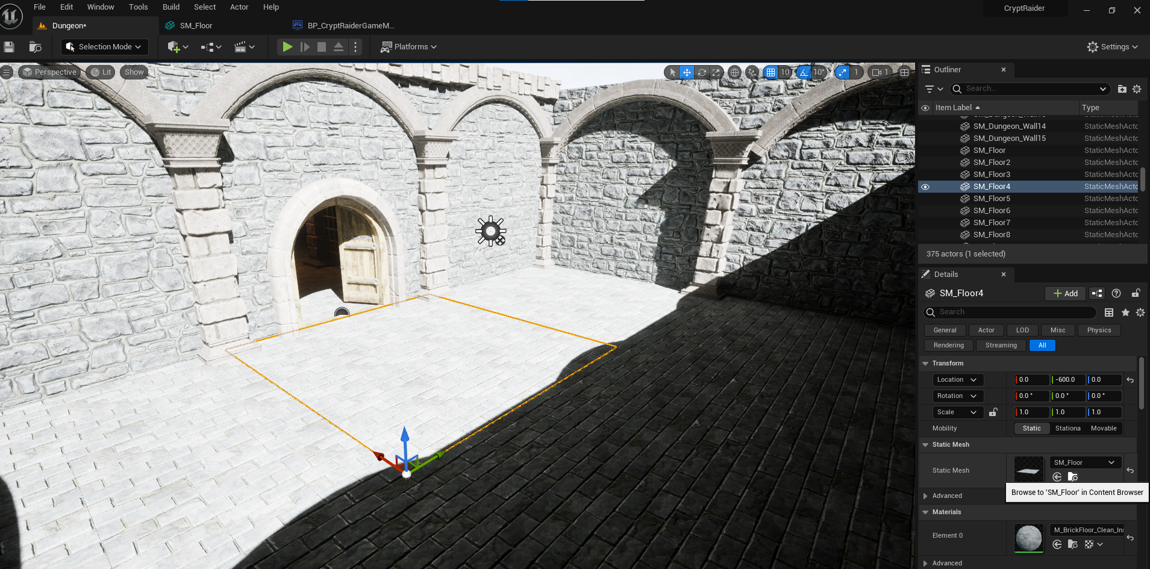
Task: Use selected asset arrow for Static Mesh
Action: tap(1057, 477)
